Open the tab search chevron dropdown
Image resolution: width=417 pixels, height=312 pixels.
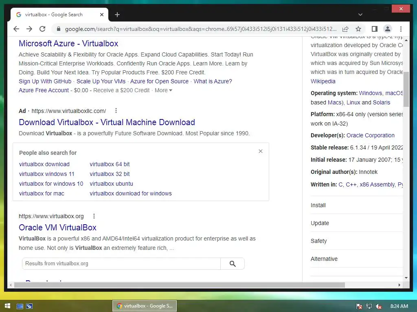point(360,15)
